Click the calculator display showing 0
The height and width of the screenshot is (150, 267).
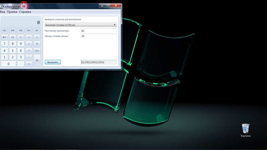click(21, 21)
